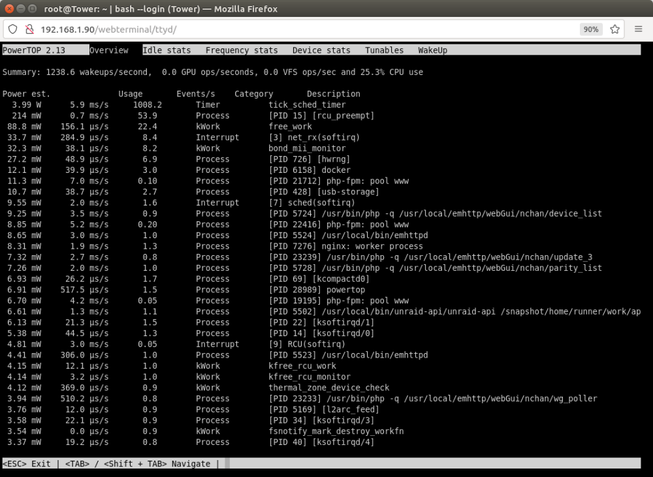
Task: Minimize the Firefox window
Action: tap(20, 8)
